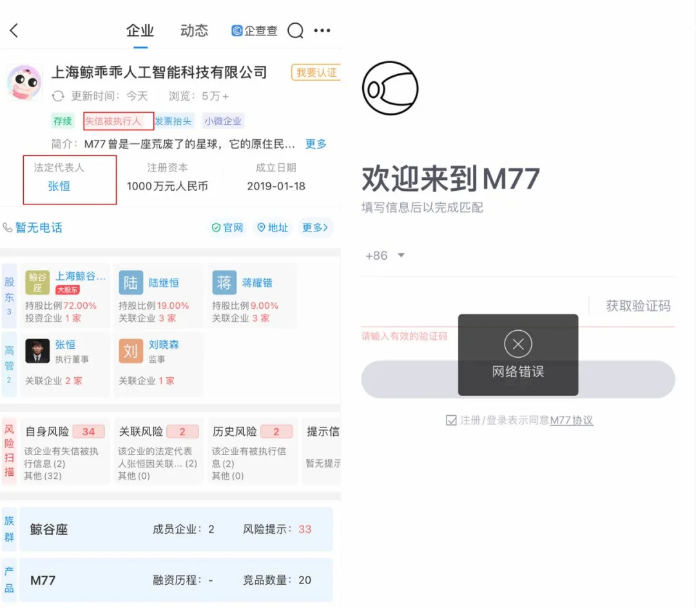Viewport: 696px width, 608px height.
Task: Open shareholder 蒋耀锴 link
Action: click(x=257, y=283)
